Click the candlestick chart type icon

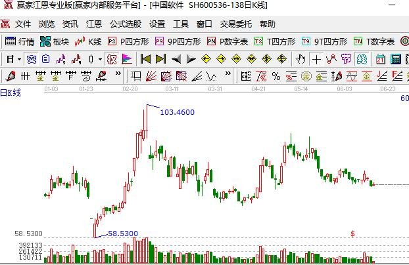point(91,59)
